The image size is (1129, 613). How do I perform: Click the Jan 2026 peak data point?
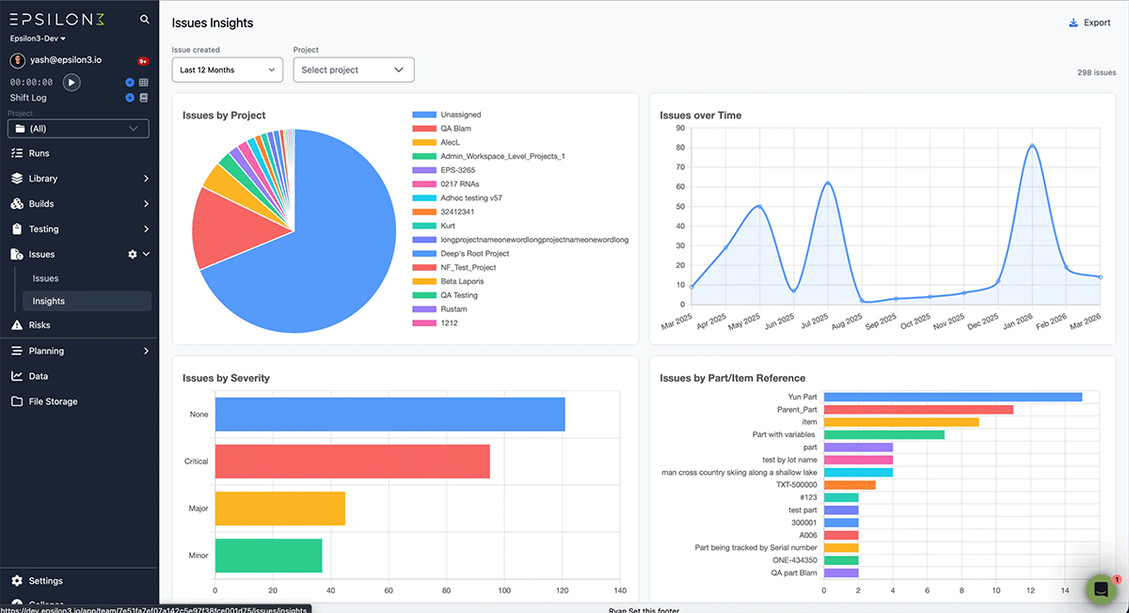click(1032, 146)
